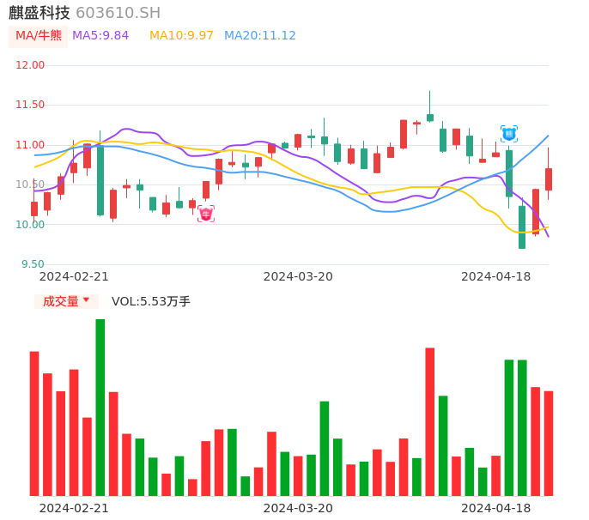The height and width of the screenshot is (520, 589).
Task: Click the VOL:5.53万手 volume readout
Action: (151, 301)
